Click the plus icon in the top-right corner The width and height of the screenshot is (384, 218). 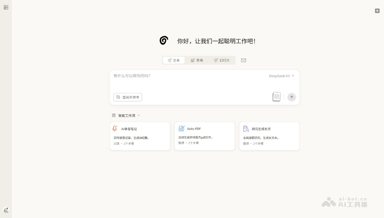pos(377,11)
